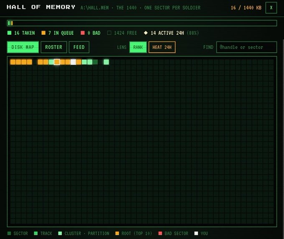The height and width of the screenshot is (239, 284).
Task: Click the disk usage progress bar
Action: point(142,23)
